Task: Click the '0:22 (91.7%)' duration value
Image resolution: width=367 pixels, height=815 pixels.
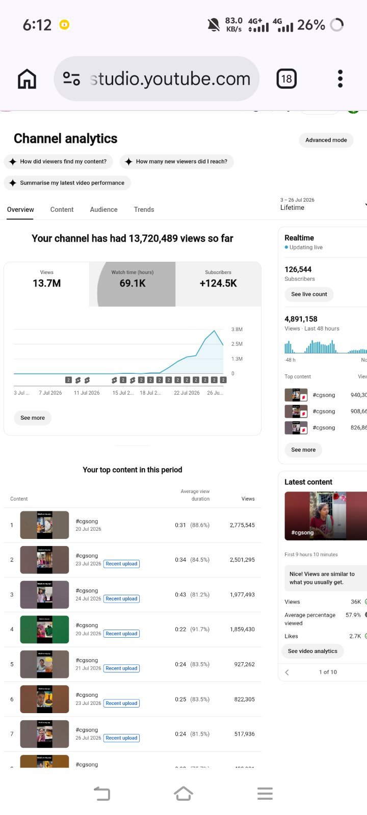Action: pos(192,630)
